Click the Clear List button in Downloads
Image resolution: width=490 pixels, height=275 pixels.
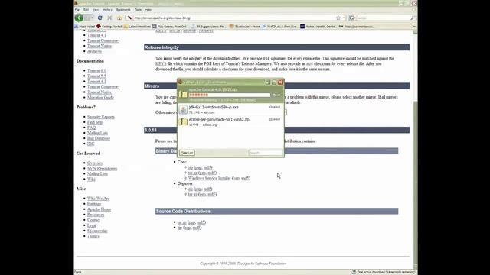(x=187, y=153)
